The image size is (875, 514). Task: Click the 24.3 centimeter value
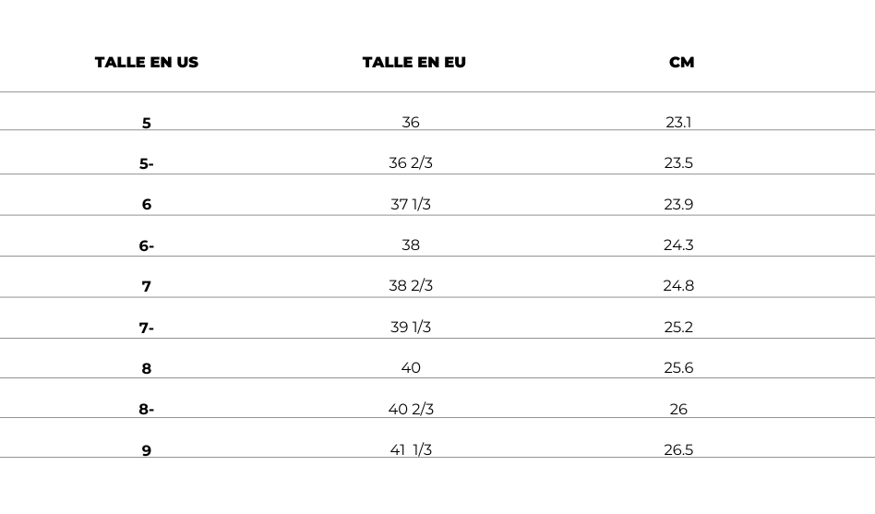[x=678, y=245]
